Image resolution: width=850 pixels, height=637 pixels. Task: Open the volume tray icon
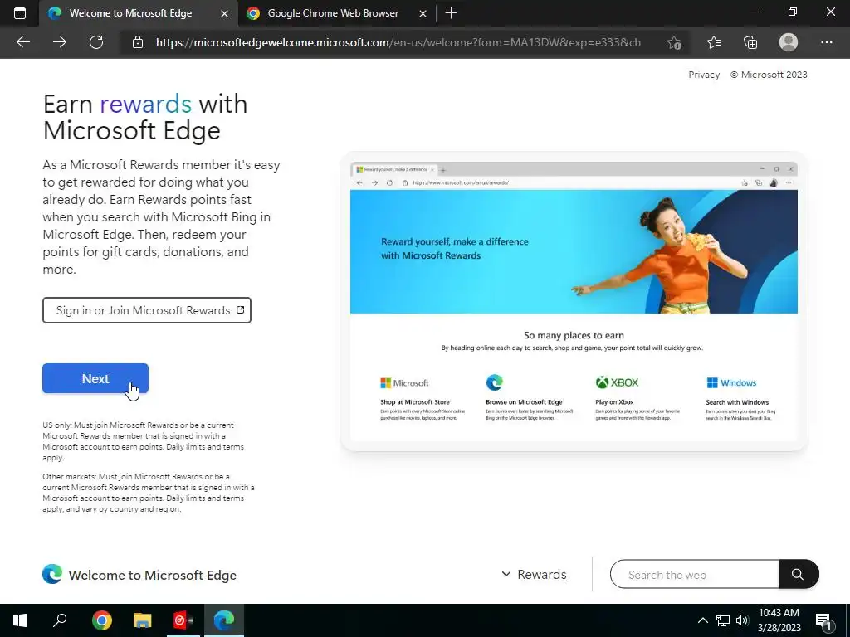click(x=742, y=620)
